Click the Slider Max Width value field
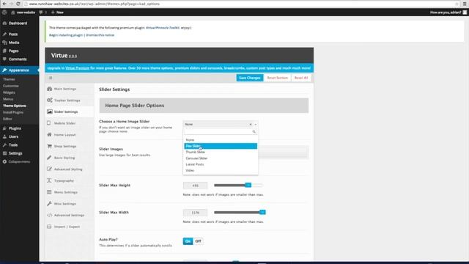 196,213
